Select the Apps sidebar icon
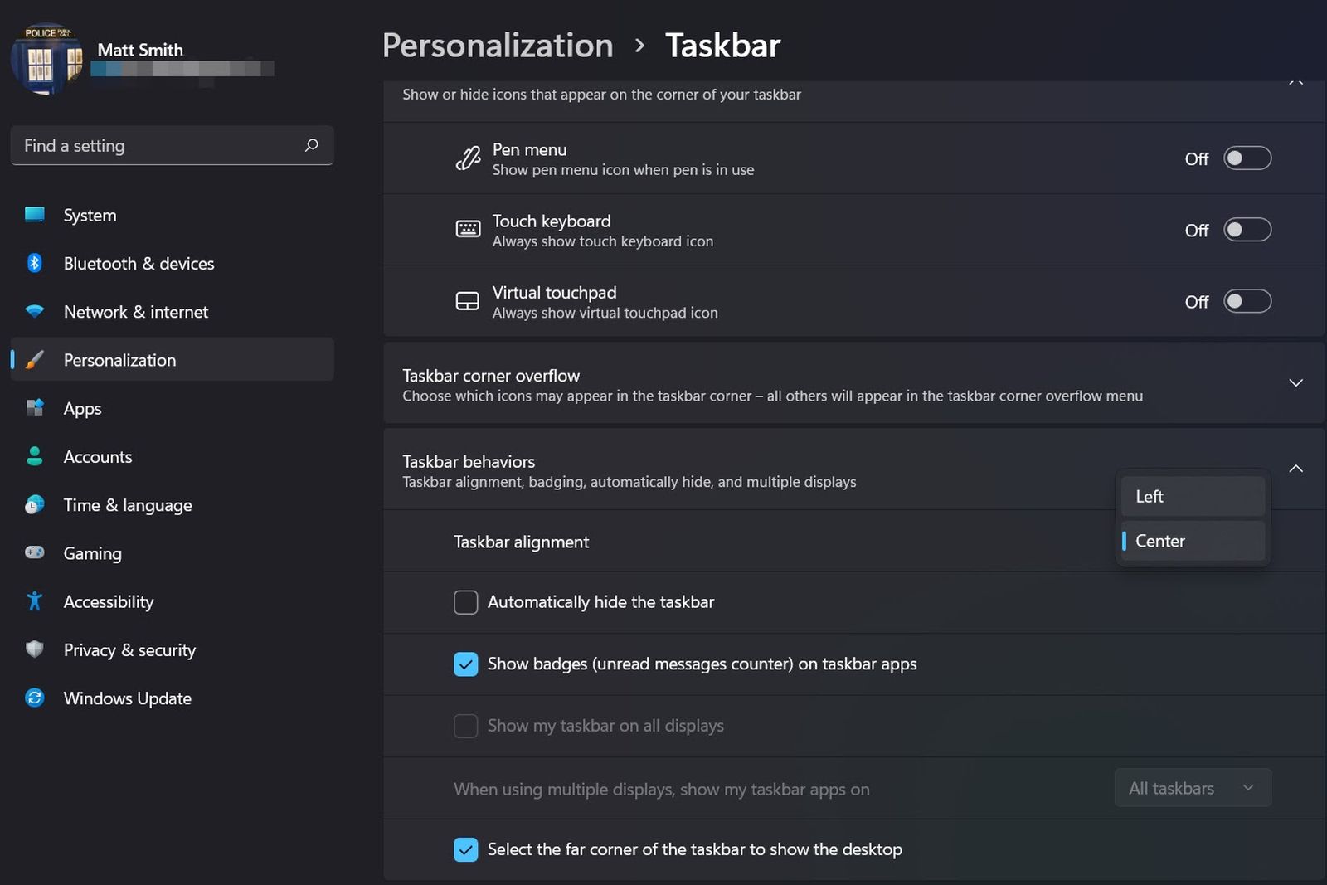This screenshot has height=885, width=1327. tap(34, 408)
